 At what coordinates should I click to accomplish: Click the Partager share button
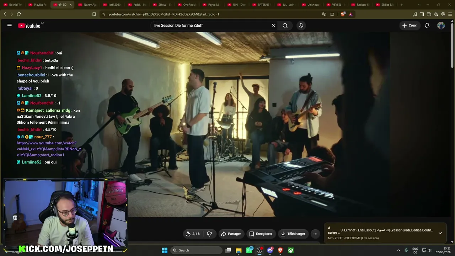231,234
